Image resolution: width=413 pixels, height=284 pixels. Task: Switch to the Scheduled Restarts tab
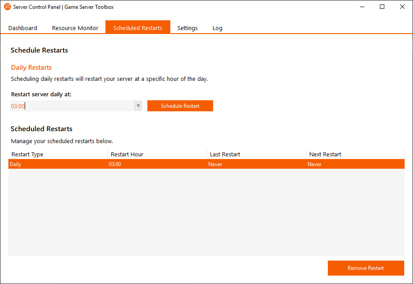pos(138,27)
